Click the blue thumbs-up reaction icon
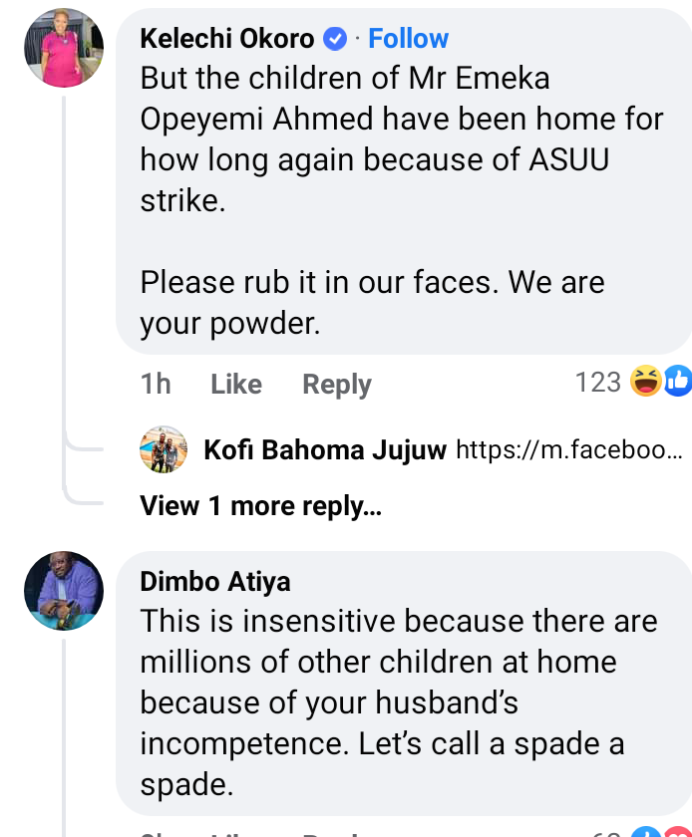Screen dimensions: 692x837 pyautogui.click(x=678, y=380)
